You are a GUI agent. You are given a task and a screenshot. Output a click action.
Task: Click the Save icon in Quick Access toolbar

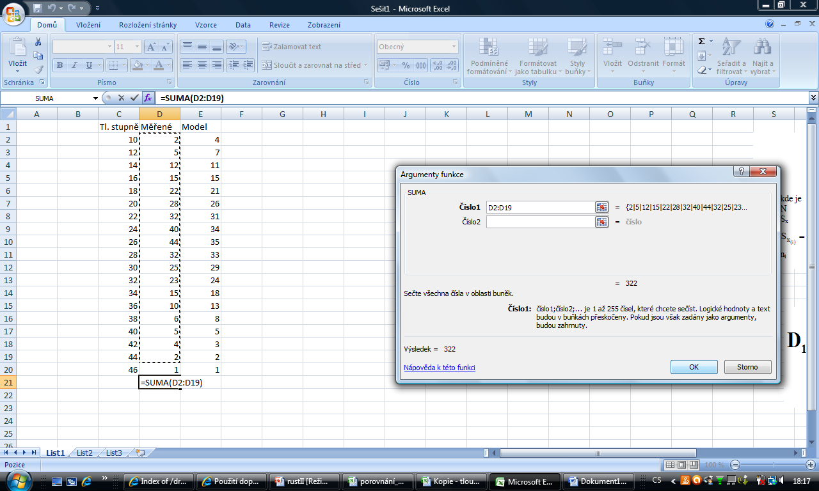(37, 8)
